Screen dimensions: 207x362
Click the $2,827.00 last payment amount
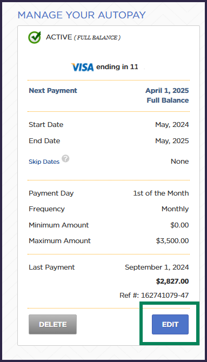pos(172,281)
